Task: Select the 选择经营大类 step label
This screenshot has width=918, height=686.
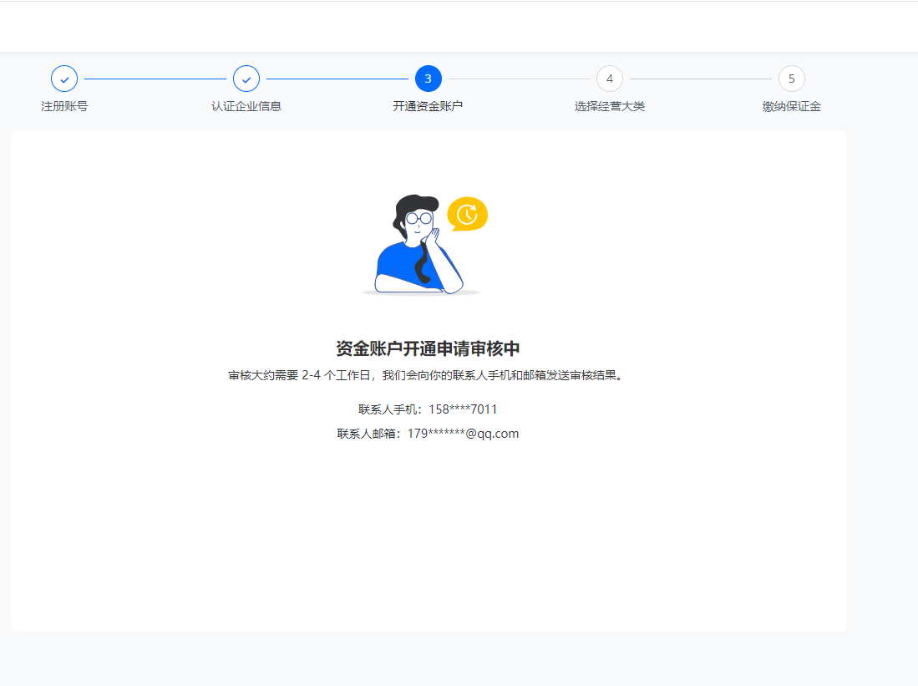Action: (610, 106)
